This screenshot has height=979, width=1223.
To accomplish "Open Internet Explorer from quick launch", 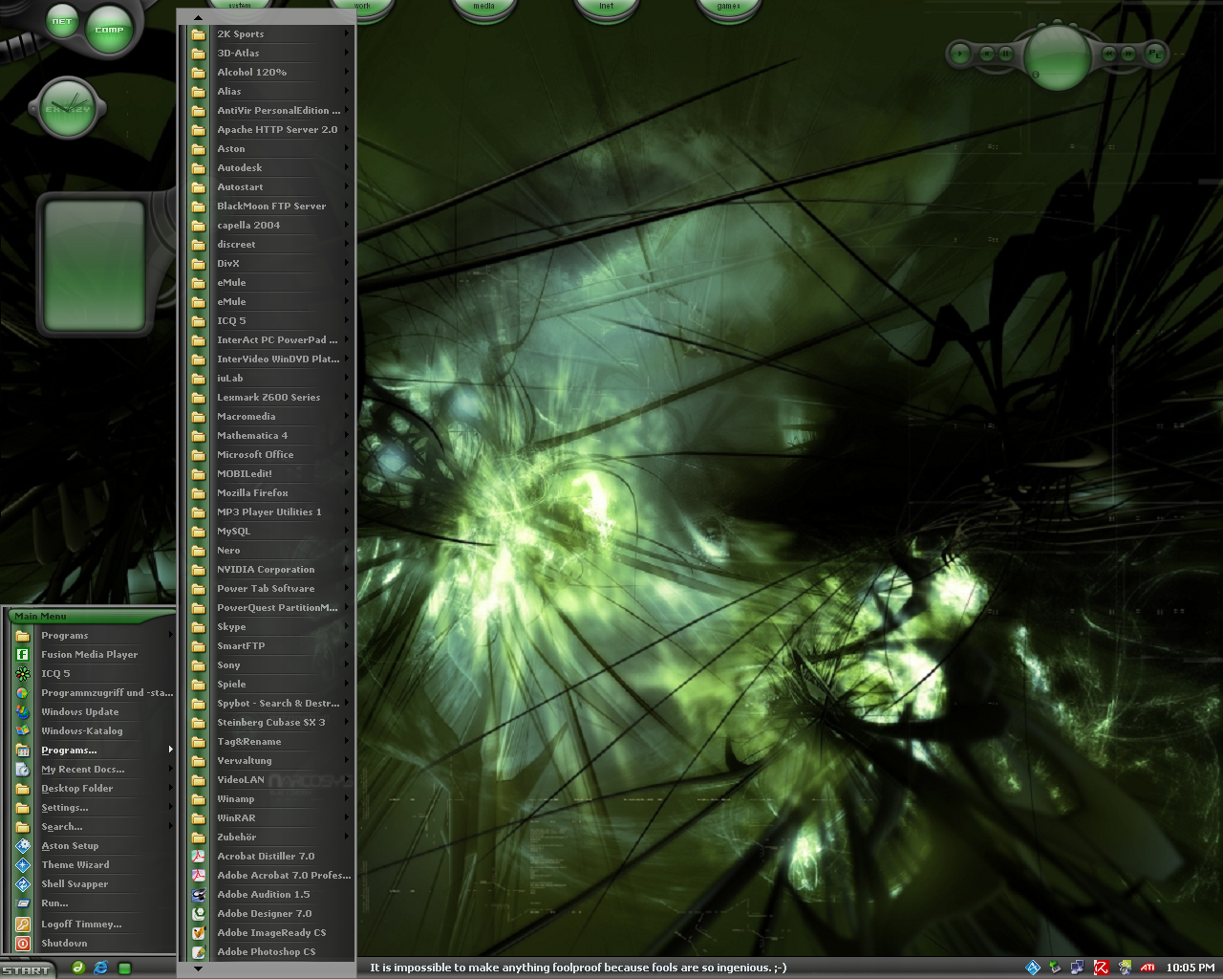I will pyautogui.click(x=101, y=968).
